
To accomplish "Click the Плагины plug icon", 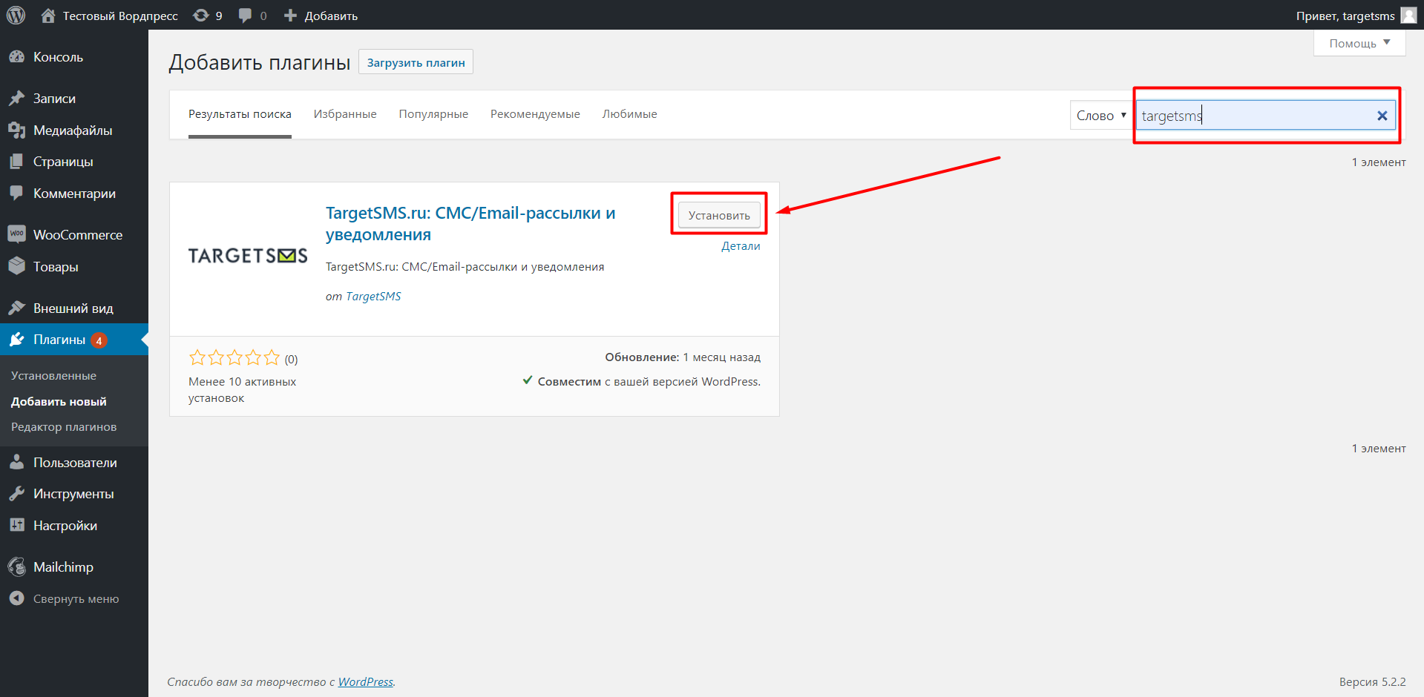I will [16, 340].
